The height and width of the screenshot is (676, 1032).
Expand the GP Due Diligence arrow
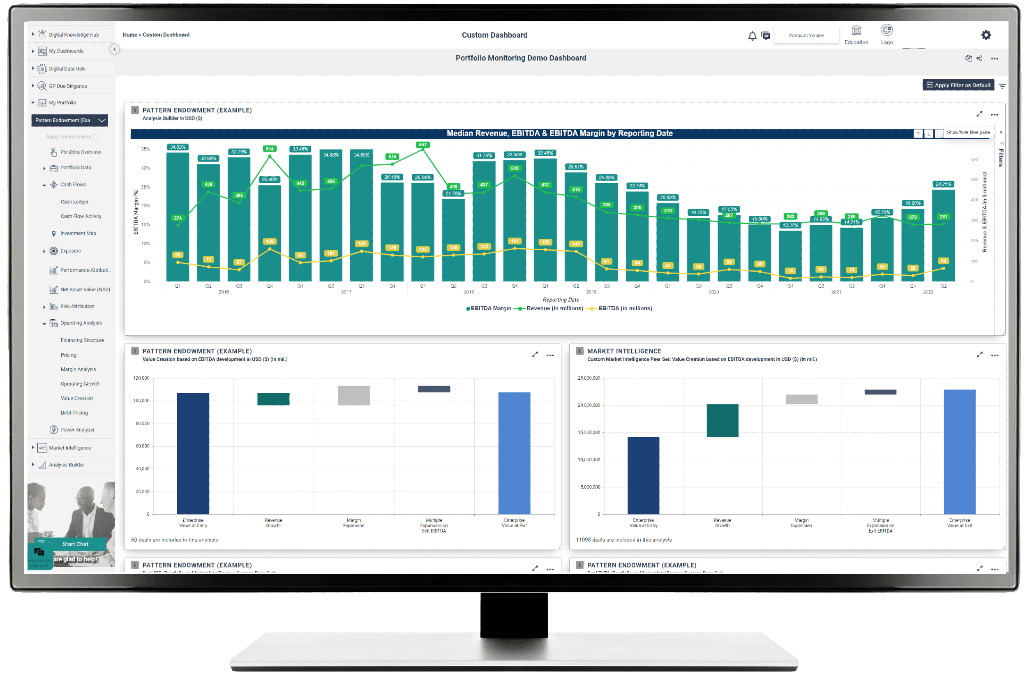[33, 86]
